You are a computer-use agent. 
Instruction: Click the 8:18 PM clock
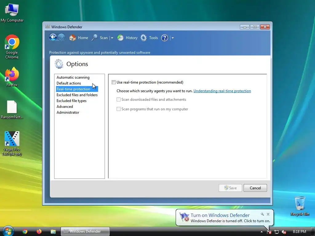click(299, 232)
